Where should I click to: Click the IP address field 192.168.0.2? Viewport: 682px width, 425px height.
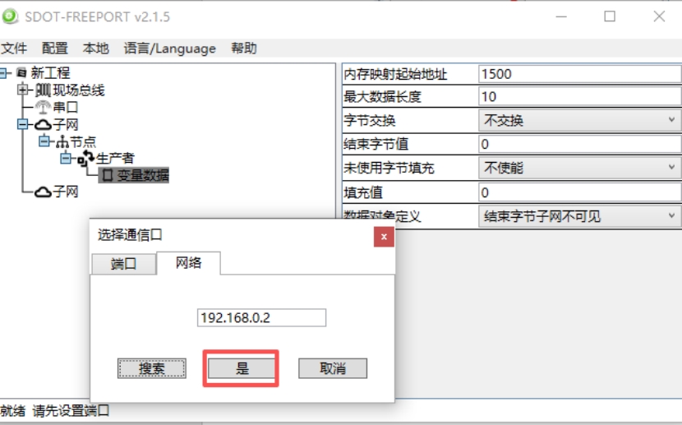pyautogui.click(x=261, y=317)
